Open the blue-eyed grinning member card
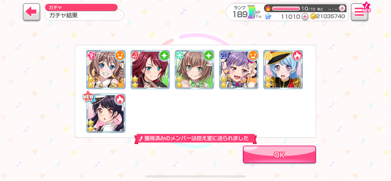 tap(106, 69)
